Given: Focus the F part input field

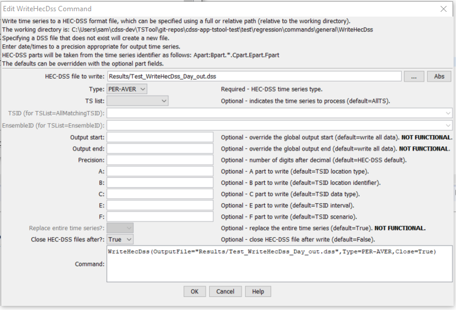Looking at the screenshot, I should tap(159, 217).
